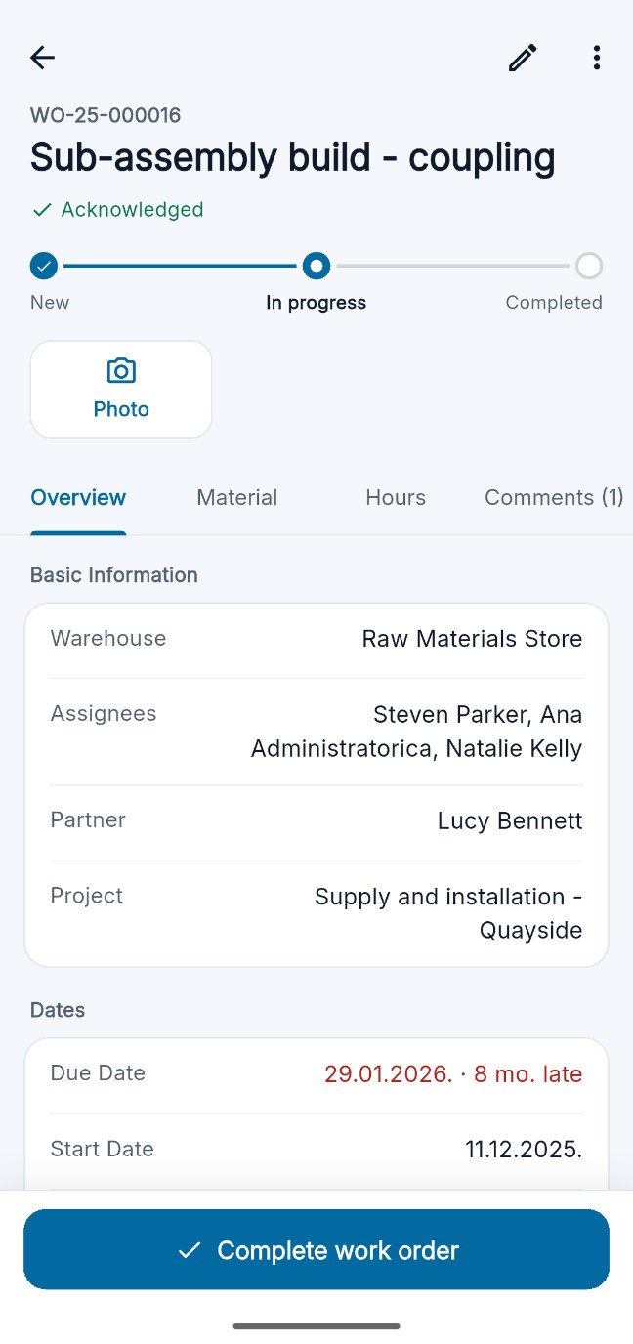The height and width of the screenshot is (1344, 633).
Task: Click the Raw Materials Store value
Action: pos(472,639)
